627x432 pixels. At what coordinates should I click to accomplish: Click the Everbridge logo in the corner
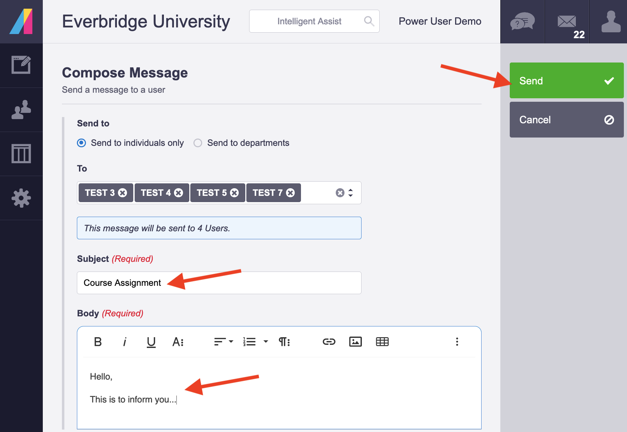[22, 22]
